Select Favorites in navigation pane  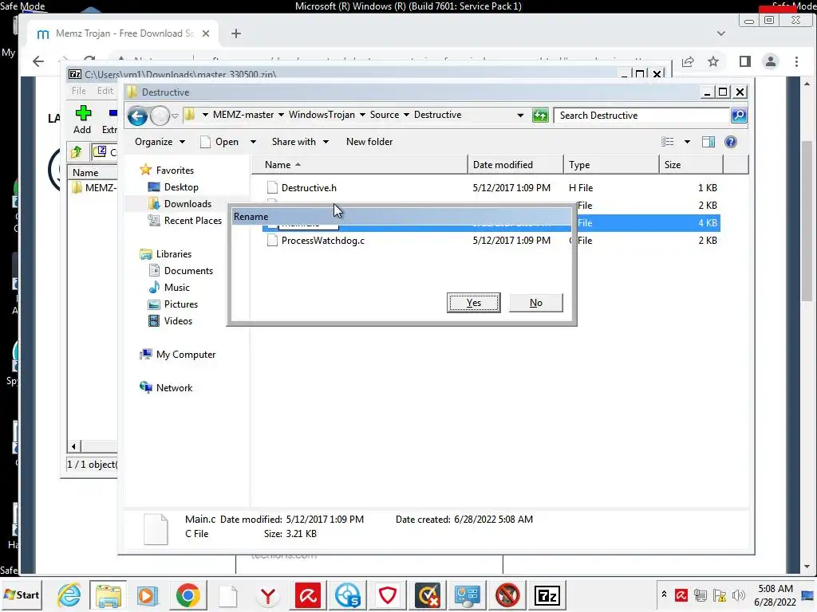pyautogui.click(x=175, y=171)
